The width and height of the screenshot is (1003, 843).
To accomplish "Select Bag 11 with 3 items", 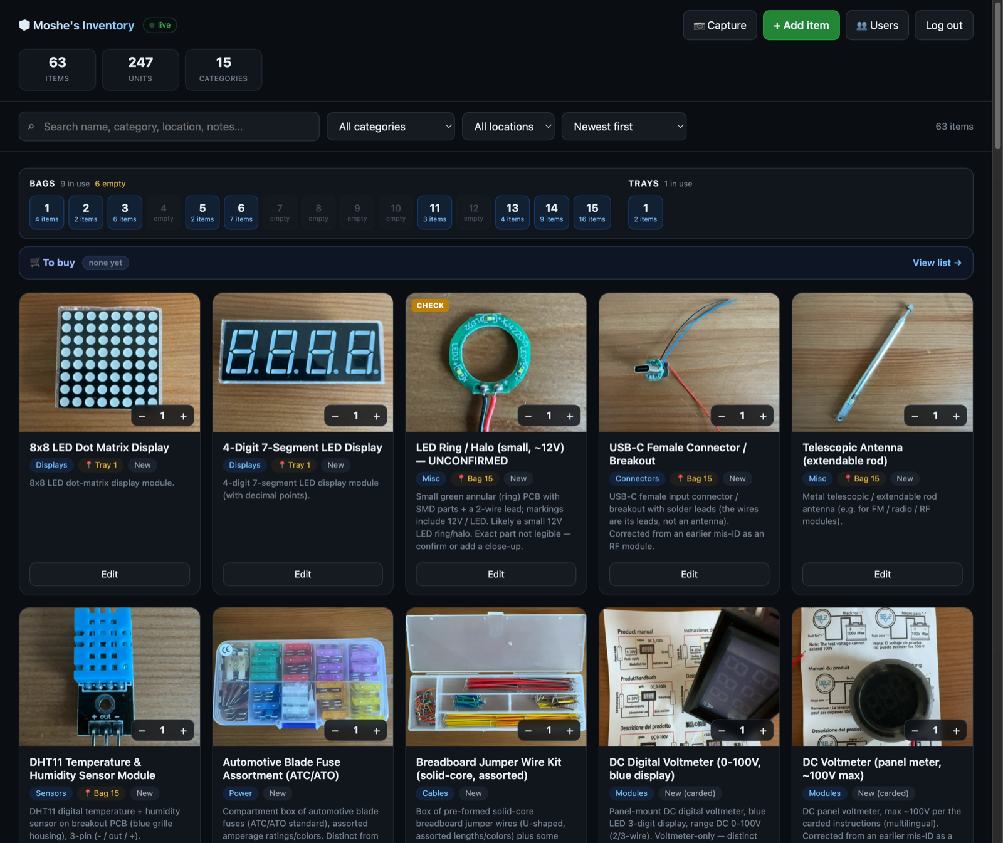I will [x=434, y=212].
